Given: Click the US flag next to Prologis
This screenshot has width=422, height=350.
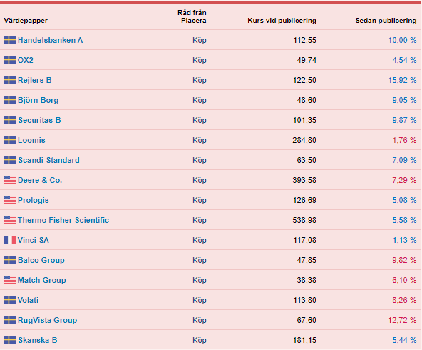Looking at the screenshot, I should point(10,200).
